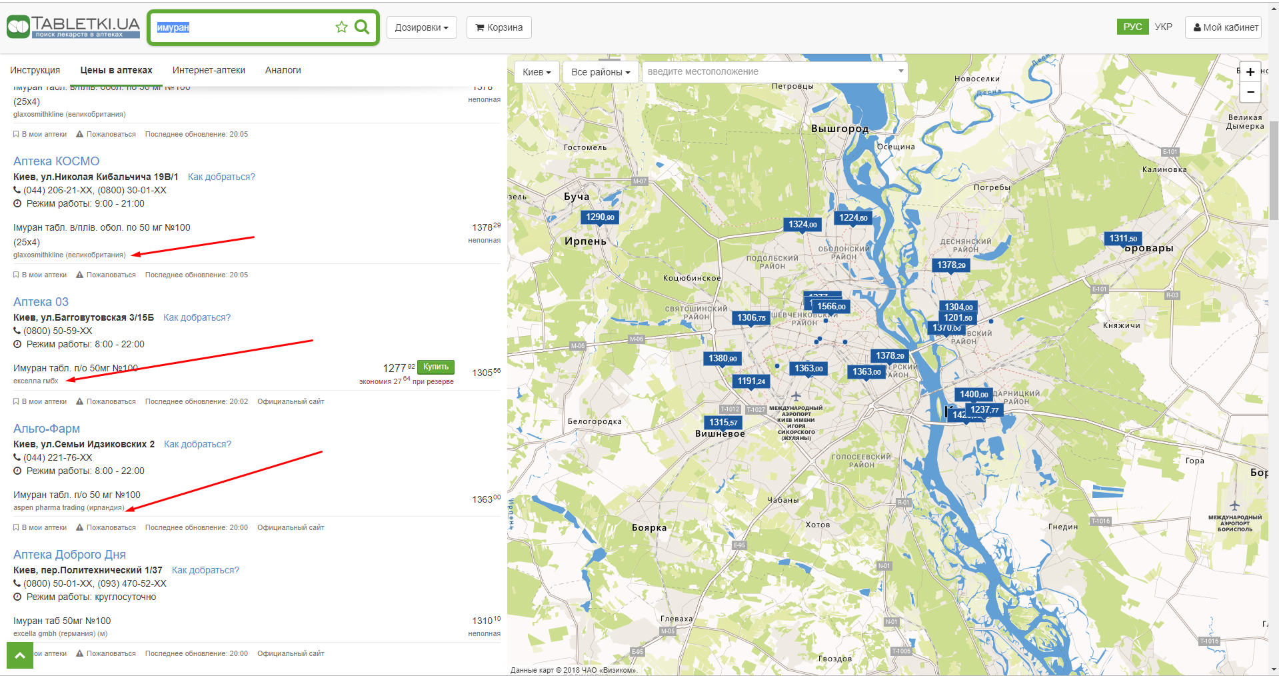Expand the Дозировки dropdown
Screen dimensions: 1279x676
point(421,27)
